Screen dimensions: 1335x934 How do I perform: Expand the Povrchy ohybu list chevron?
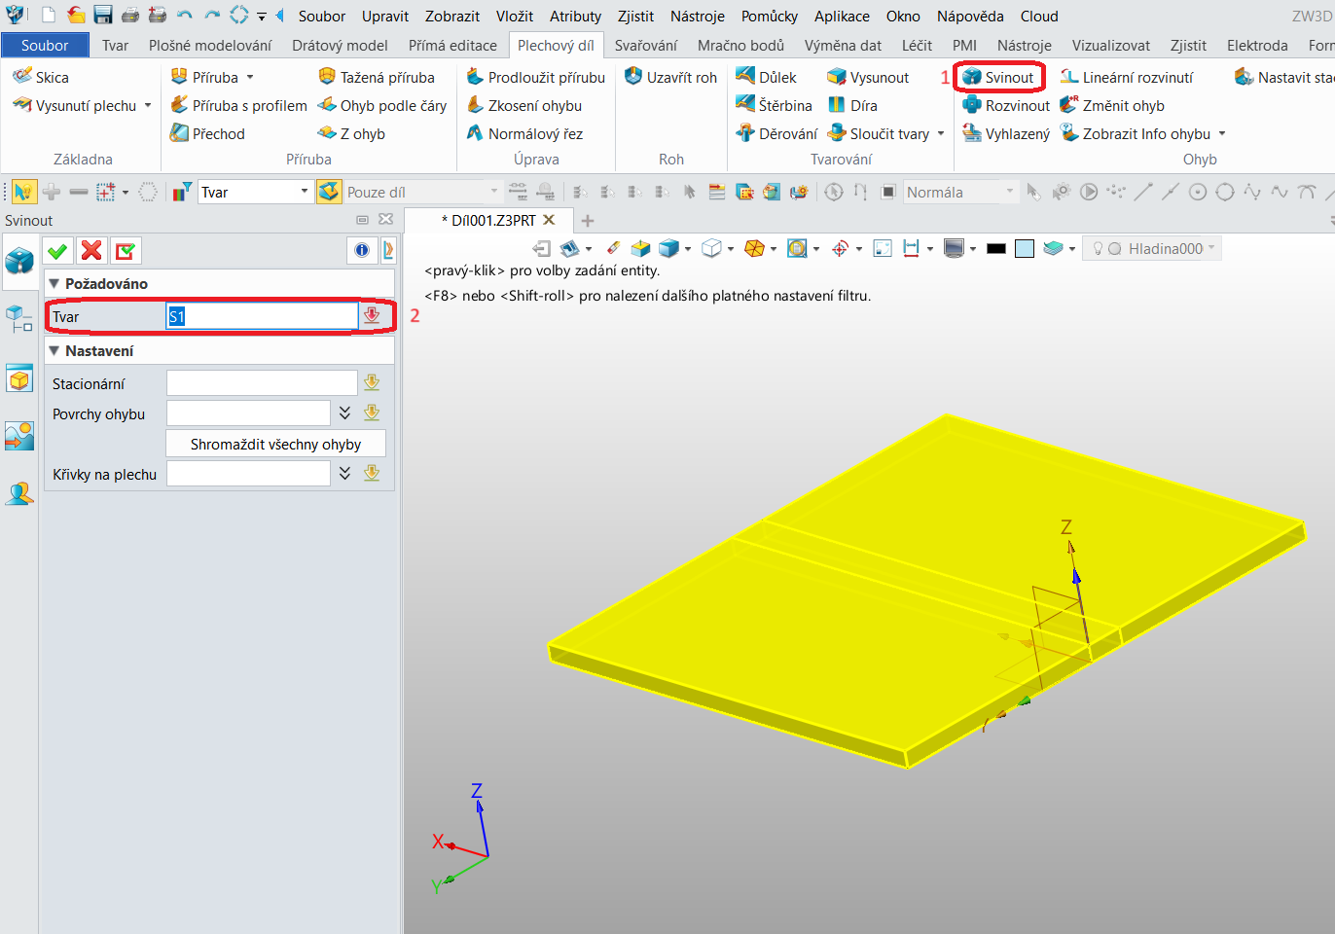pyautogui.click(x=344, y=413)
